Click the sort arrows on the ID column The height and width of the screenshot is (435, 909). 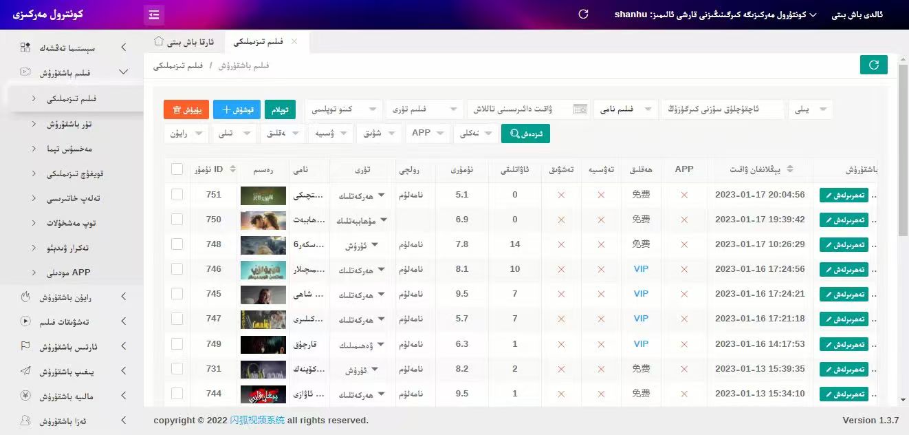(233, 169)
